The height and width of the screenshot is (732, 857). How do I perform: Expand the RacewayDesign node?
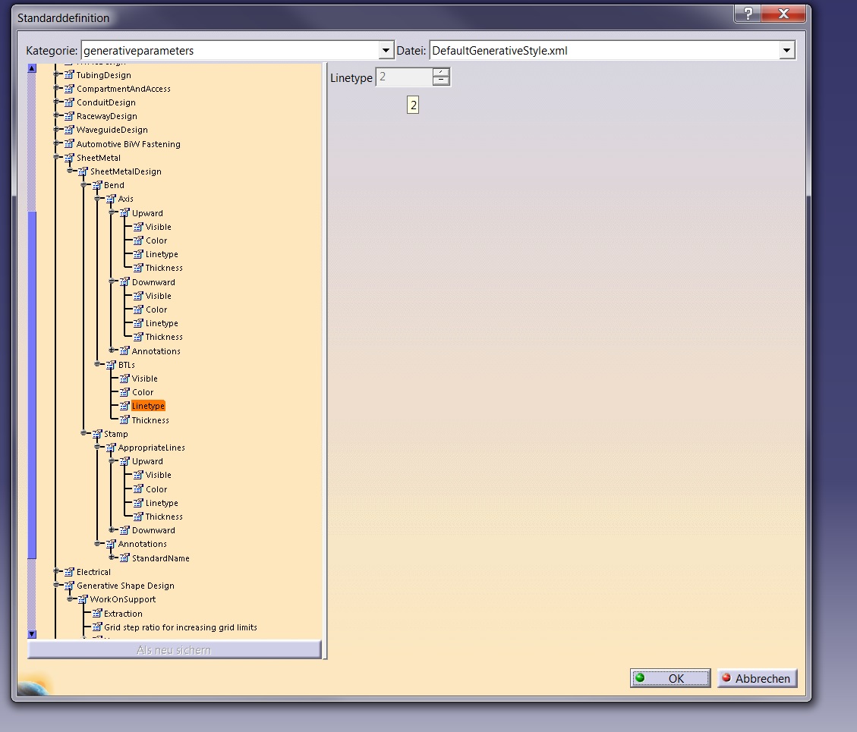[56, 115]
